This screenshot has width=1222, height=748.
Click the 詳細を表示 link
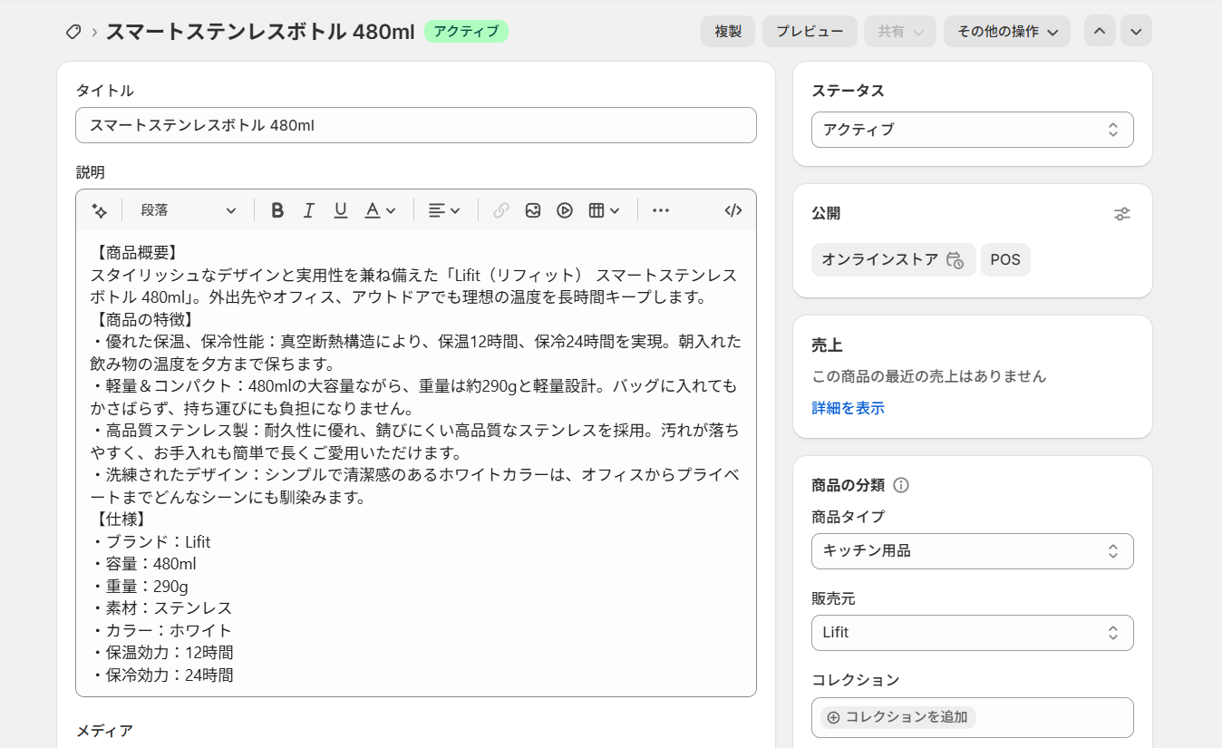848,408
